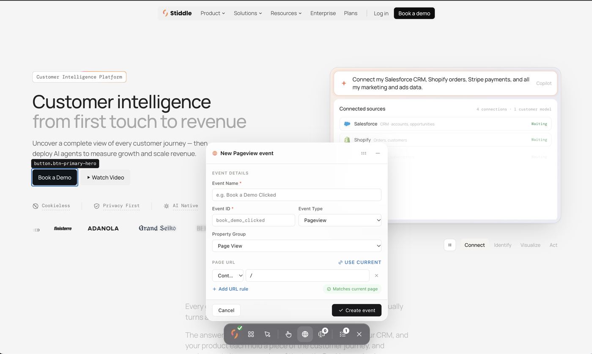Click the USE CURRENT link
The image size is (592, 354).
coord(359,262)
